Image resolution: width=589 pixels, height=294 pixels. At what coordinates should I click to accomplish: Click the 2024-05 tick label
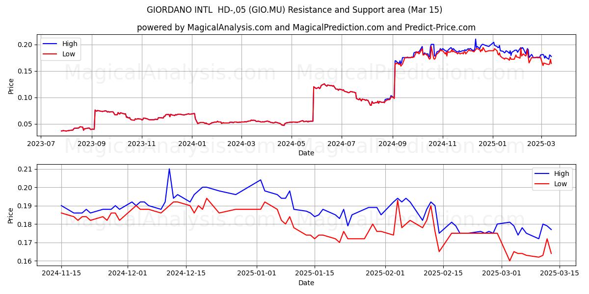291,144
